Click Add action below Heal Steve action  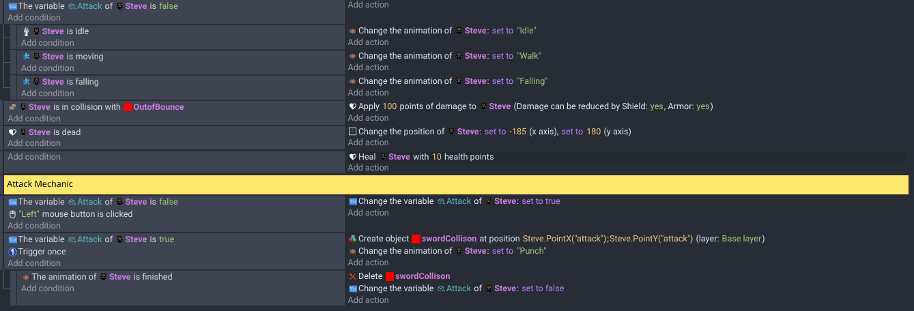[368, 168]
